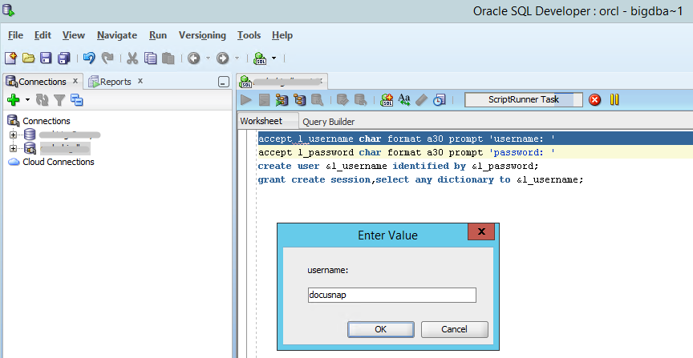This screenshot has height=358, width=693.
Task: Apply a filter to connections
Action: click(59, 100)
